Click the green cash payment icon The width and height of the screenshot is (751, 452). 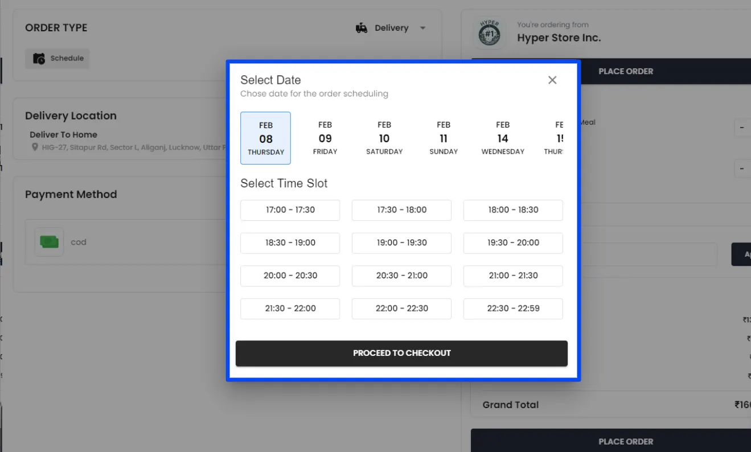click(49, 242)
